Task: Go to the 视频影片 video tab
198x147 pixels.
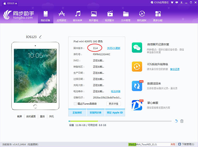Action: pyautogui.click(x=110, y=16)
